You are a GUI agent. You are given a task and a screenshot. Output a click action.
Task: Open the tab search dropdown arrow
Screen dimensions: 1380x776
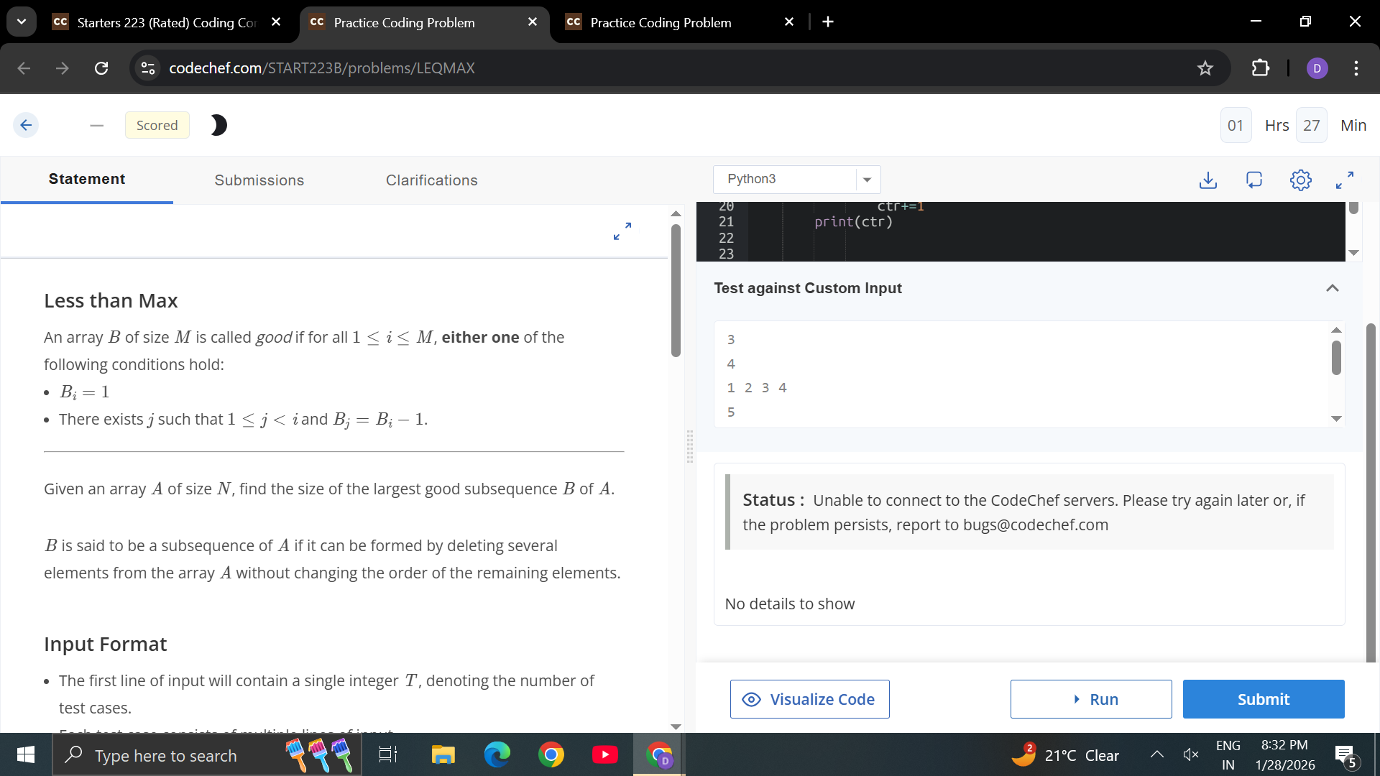[x=22, y=22]
